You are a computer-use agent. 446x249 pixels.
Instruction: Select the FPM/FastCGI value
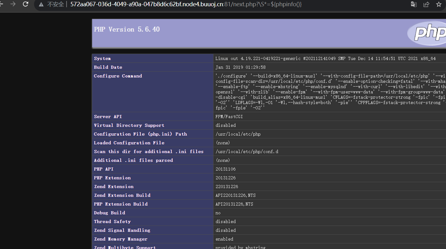click(x=229, y=117)
